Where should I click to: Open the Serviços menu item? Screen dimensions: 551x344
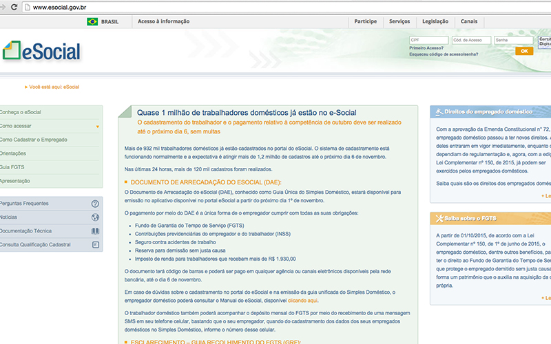[x=399, y=21]
